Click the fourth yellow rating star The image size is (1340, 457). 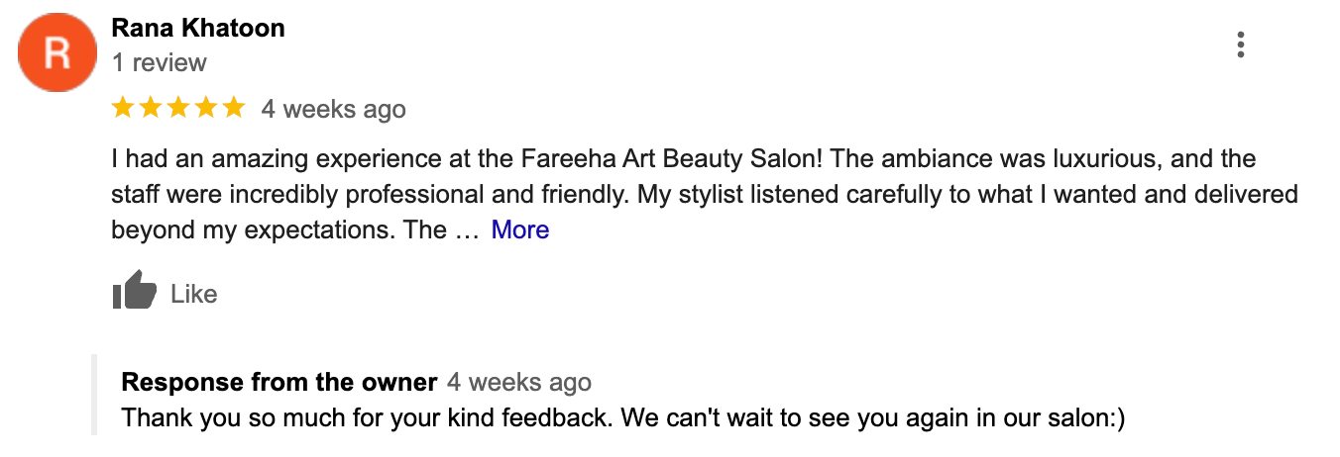click(206, 108)
